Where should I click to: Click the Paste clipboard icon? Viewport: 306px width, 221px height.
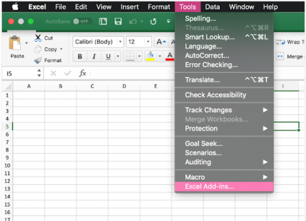[x=15, y=43]
